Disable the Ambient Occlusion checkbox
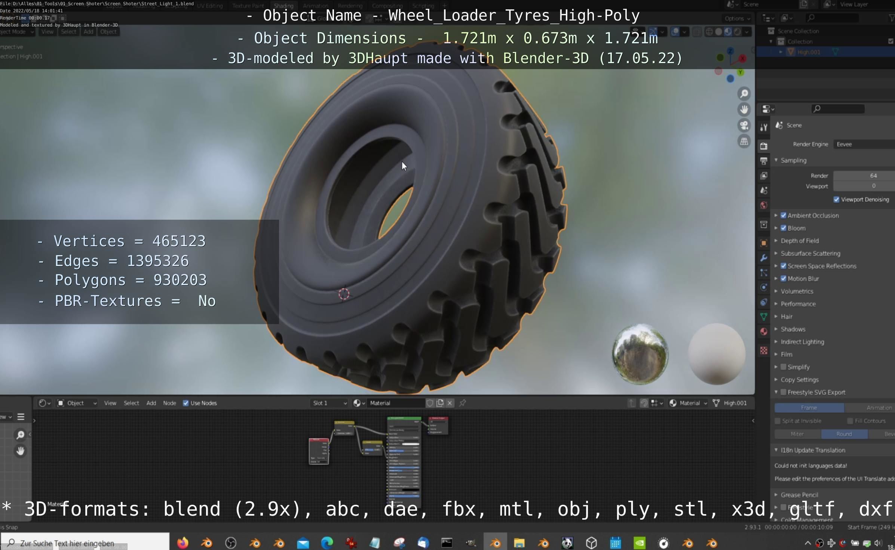 (x=784, y=215)
